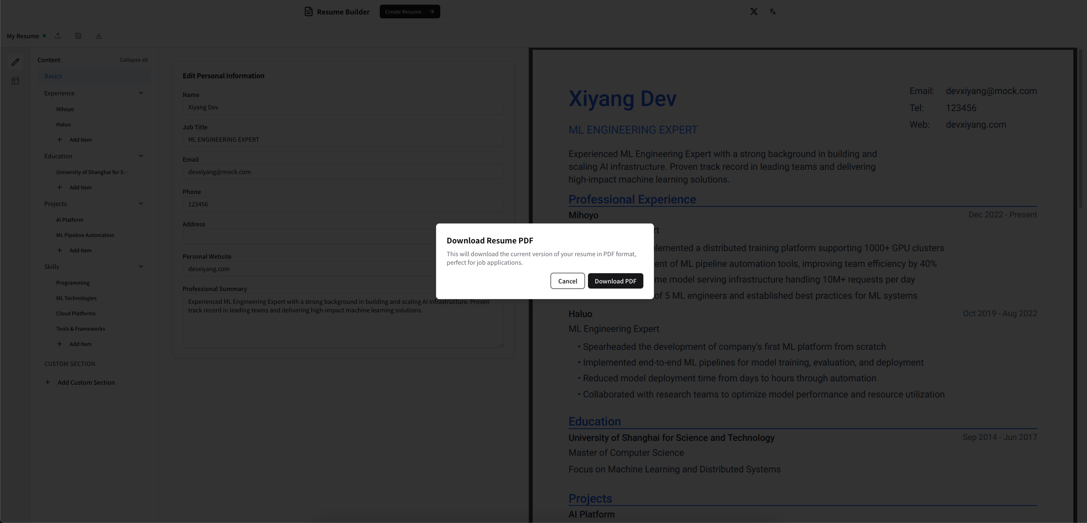
Task: Click the upload resume icon
Action: (x=58, y=36)
